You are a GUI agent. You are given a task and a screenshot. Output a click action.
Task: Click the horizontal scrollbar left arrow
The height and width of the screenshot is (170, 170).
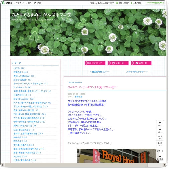[2, 165]
